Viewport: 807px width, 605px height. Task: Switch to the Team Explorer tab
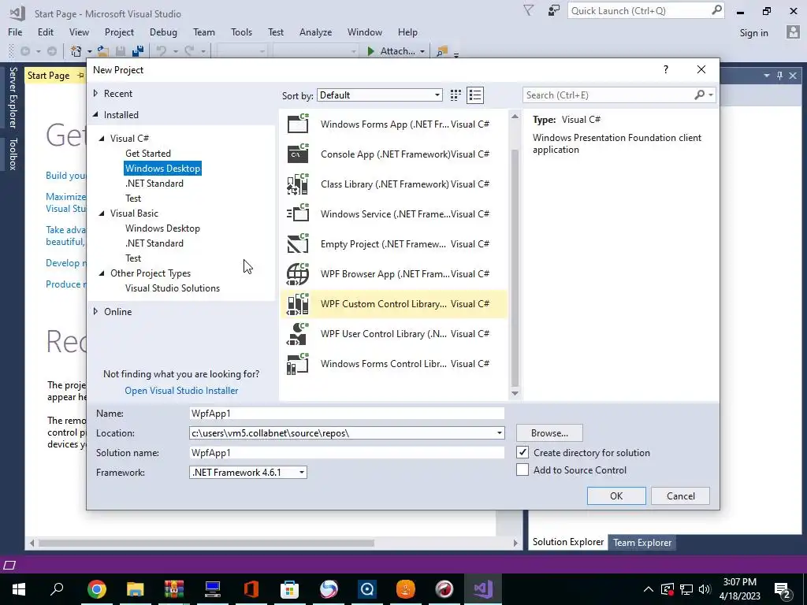pyautogui.click(x=642, y=542)
